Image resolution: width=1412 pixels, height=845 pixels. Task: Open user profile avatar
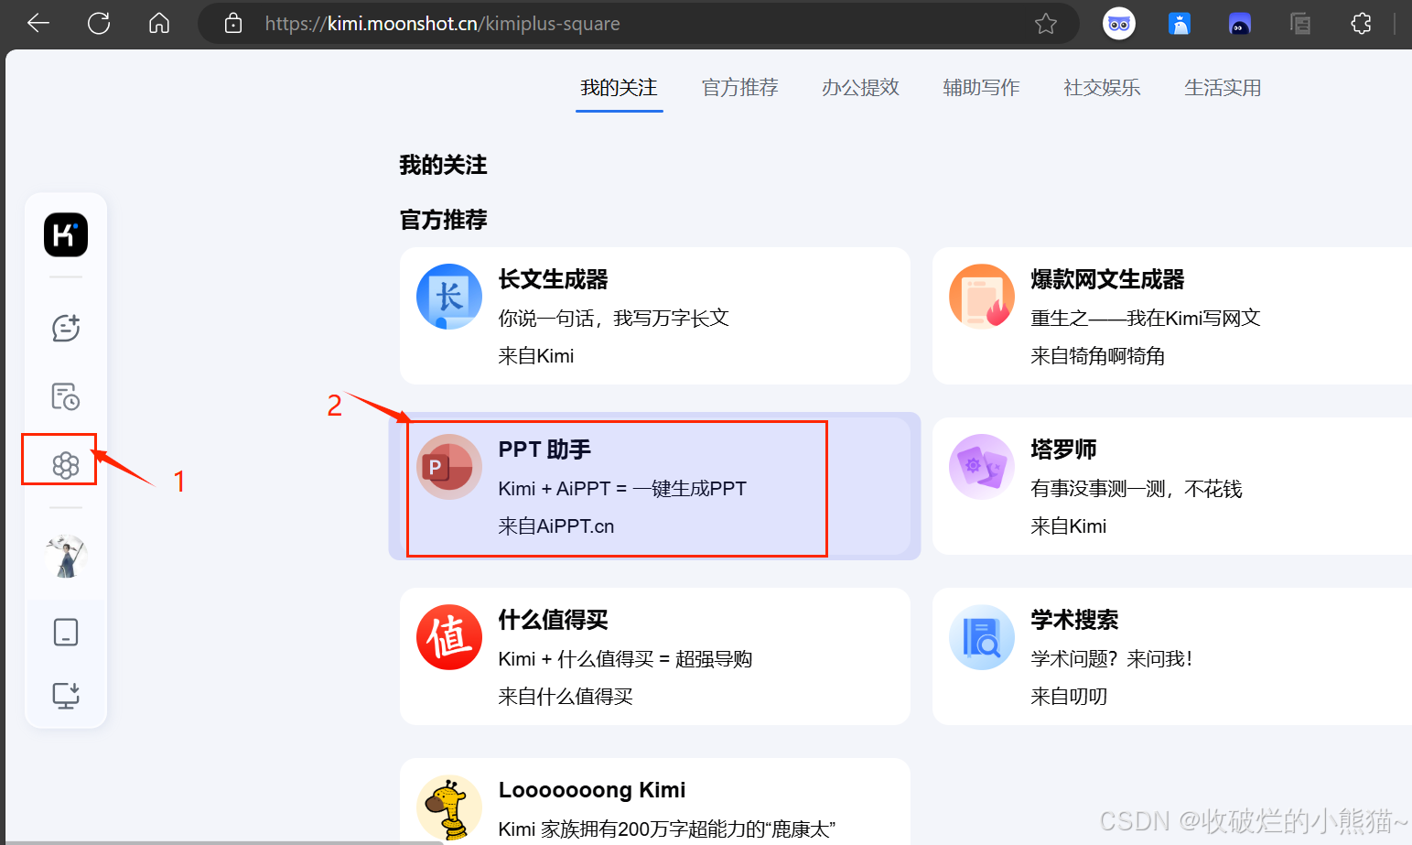click(x=66, y=557)
